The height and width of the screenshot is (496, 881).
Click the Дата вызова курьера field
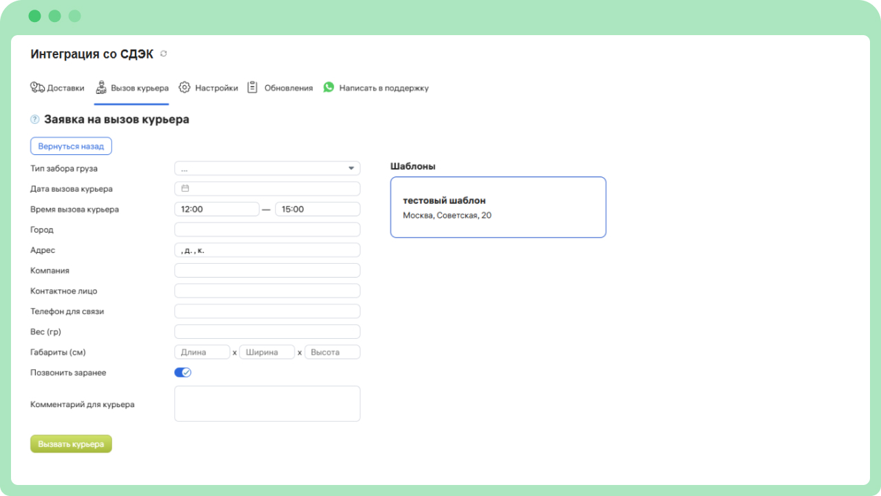point(267,189)
